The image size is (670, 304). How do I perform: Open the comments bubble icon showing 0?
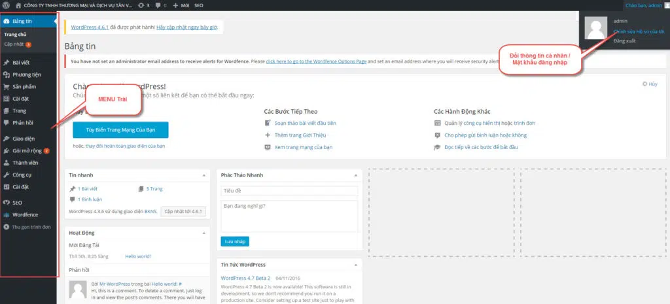click(161, 5)
